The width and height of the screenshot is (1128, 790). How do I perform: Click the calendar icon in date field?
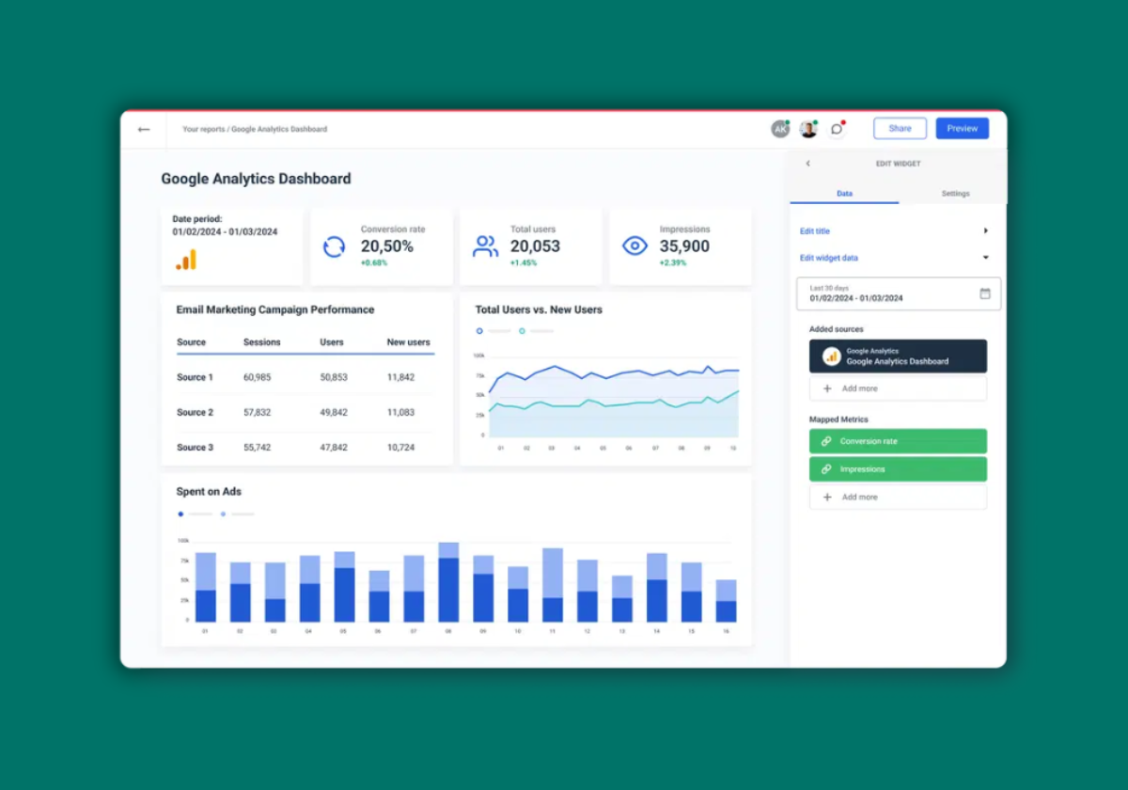click(x=985, y=293)
